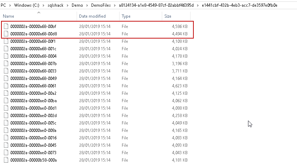297x163 pixels.
Task: Click the file icon for 0000002a-00000a68-00bf
Action: (6, 27)
